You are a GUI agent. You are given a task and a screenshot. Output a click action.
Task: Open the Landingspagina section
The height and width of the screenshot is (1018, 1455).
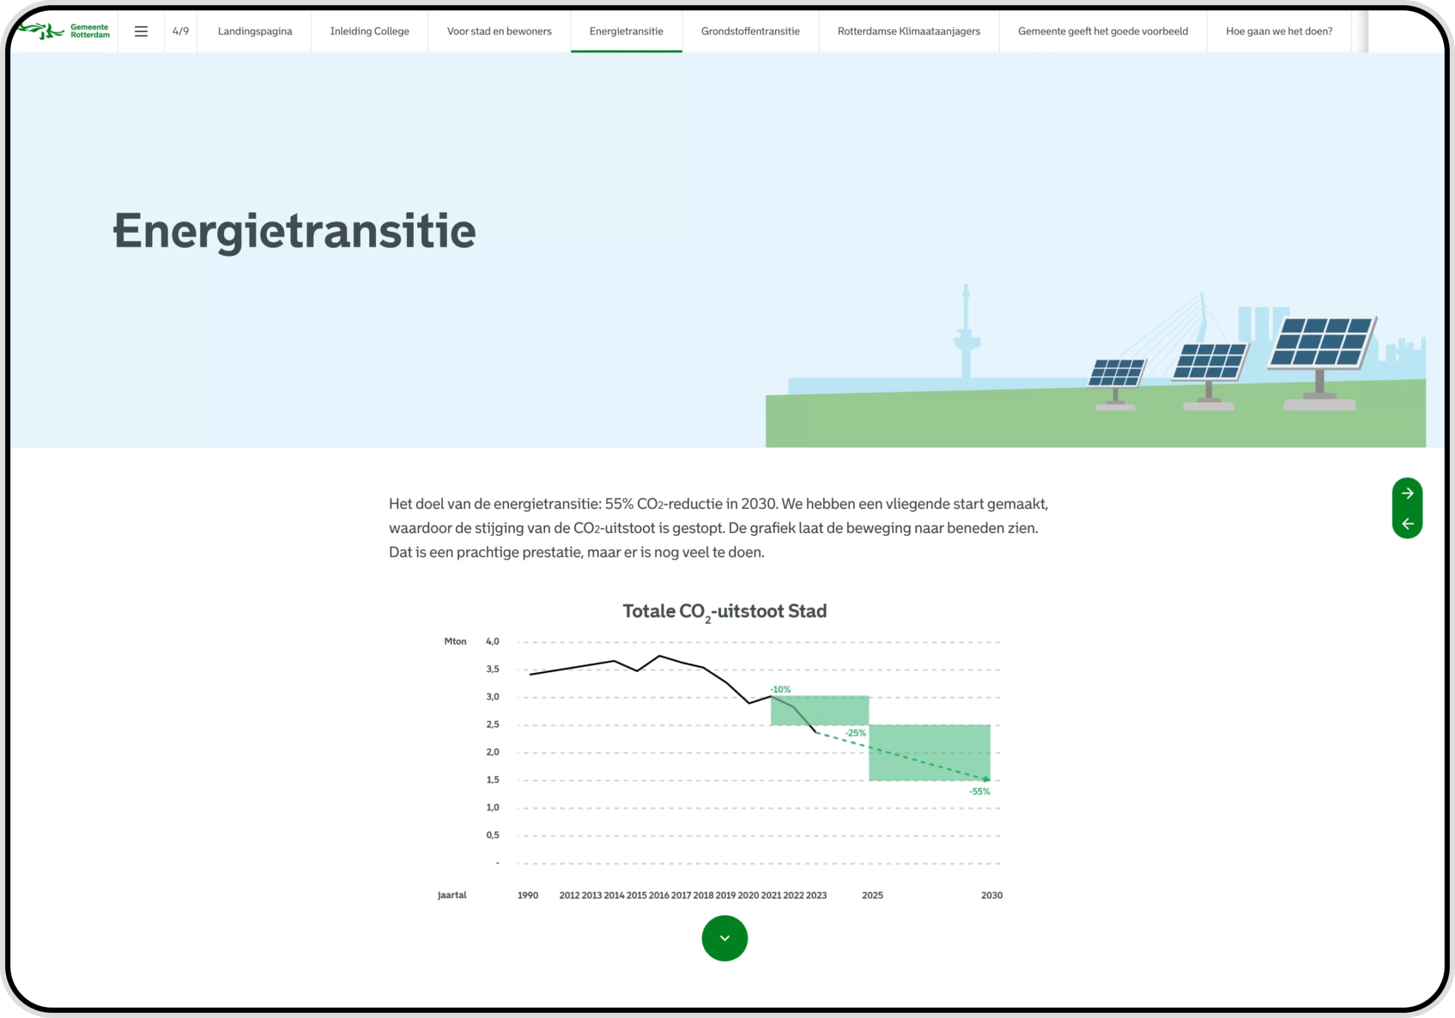(x=255, y=31)
